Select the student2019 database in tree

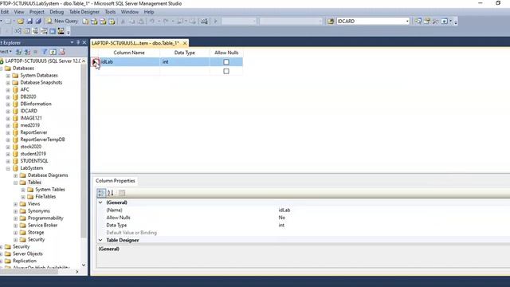(x=33, y=154)
